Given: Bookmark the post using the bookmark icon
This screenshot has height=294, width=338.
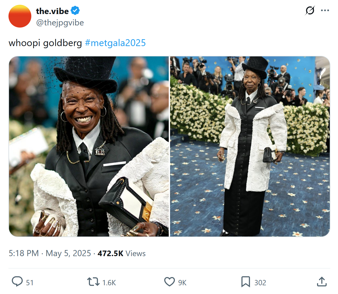Looking at the screenshot, I should pyautogui.click(x=246, y=282).
